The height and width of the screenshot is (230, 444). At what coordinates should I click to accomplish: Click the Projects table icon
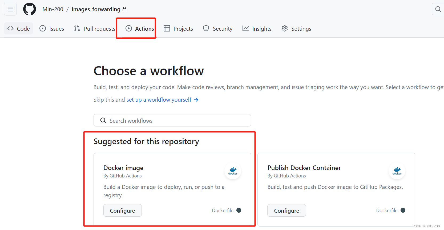[167, 28]
